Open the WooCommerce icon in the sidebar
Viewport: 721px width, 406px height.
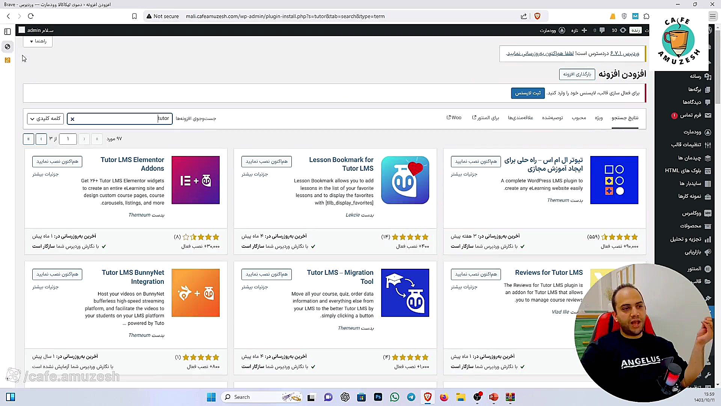coord(708,213)
